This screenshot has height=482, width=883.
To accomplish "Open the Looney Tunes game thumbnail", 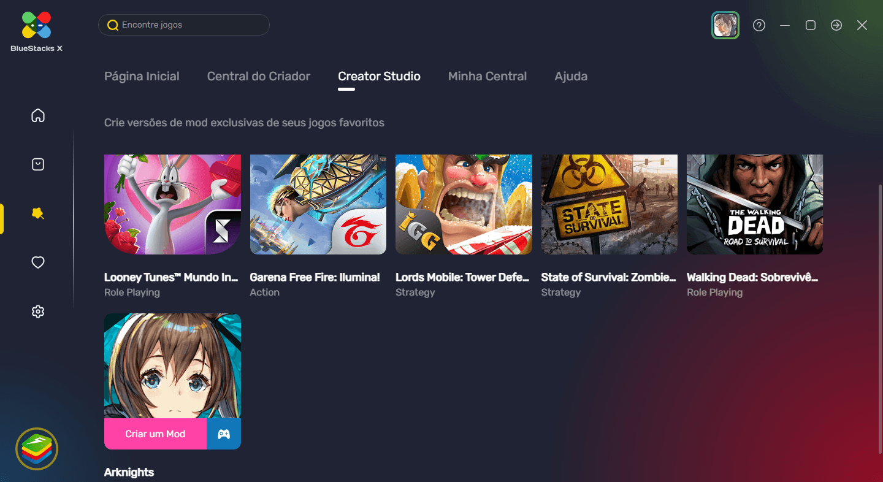I will tap(172, 204).
